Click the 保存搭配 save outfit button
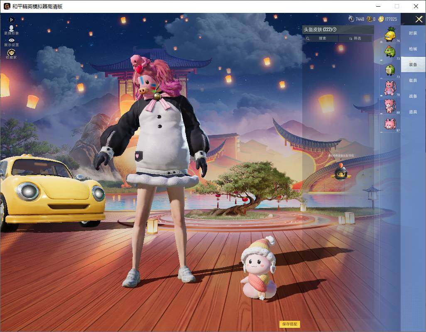Image resolution: width=426 pixels, height=332 pixels. [x=290, y=324]
